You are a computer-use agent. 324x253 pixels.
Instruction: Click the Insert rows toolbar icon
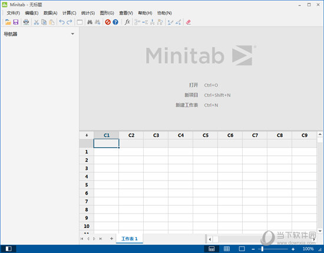coord(145,22)
